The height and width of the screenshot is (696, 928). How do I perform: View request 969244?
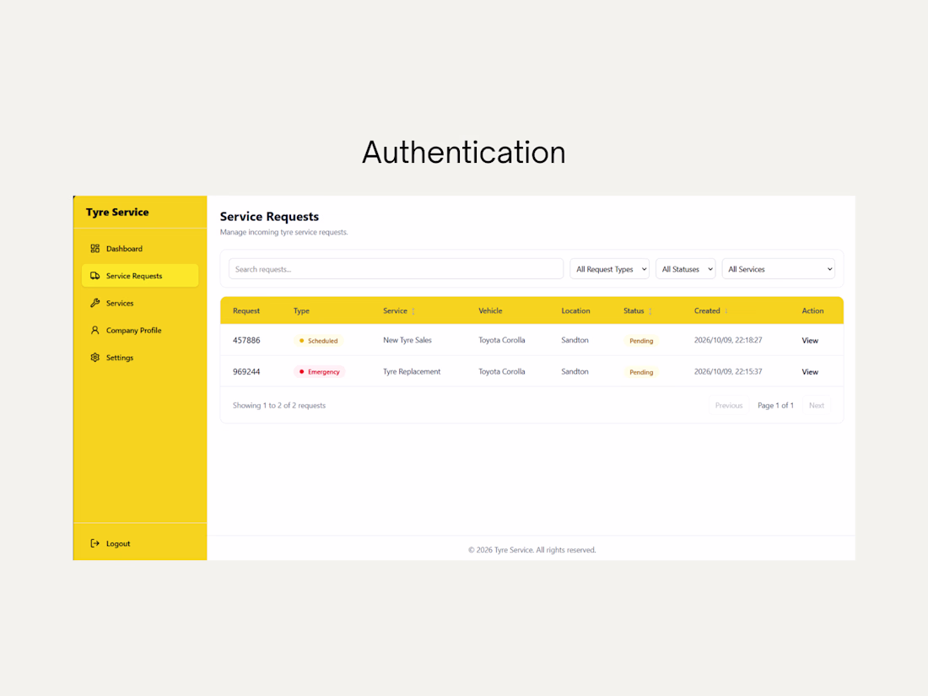coord(810,372)
